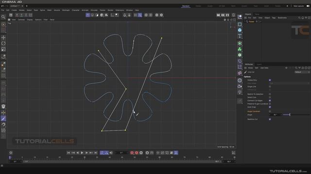311x174 pixels.
Task: Toggle the Angle Constrain checkbox
Action: point(270,111)
